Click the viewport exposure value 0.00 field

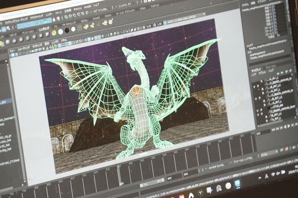(148, 26)
